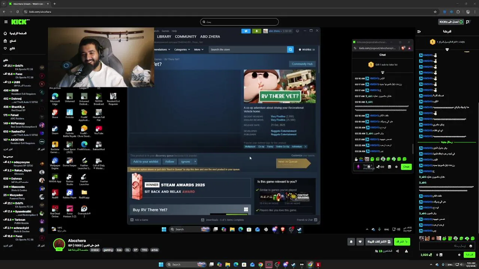Screen dimensions: 479x269
Task: Select the Co-op tag
Action: (261, 146)
